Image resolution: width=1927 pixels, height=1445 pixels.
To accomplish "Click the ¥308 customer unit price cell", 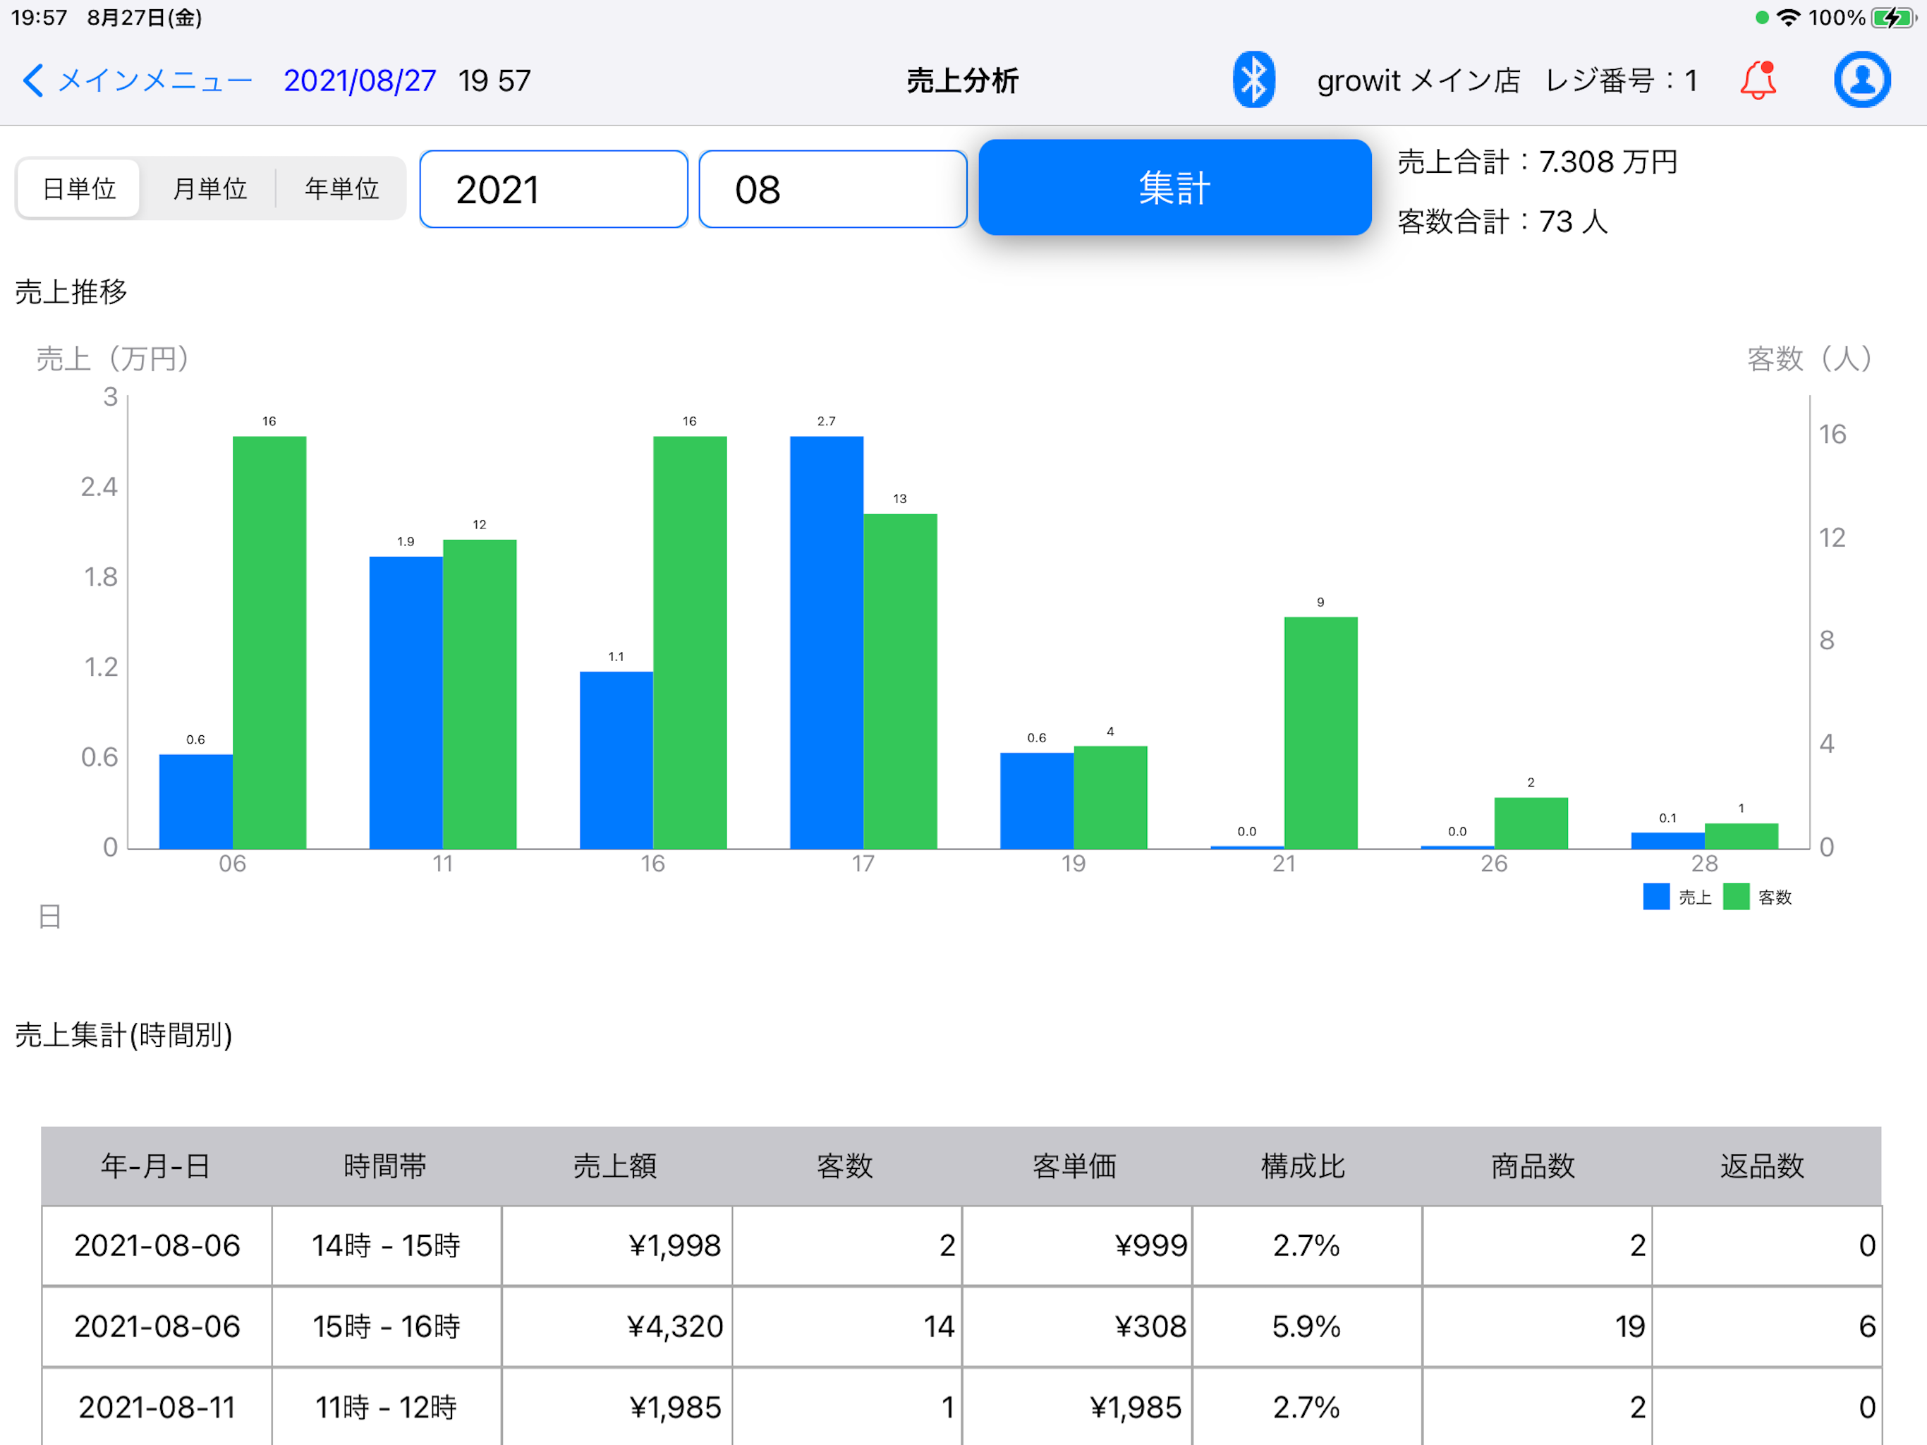I will click(1076, 1326).
